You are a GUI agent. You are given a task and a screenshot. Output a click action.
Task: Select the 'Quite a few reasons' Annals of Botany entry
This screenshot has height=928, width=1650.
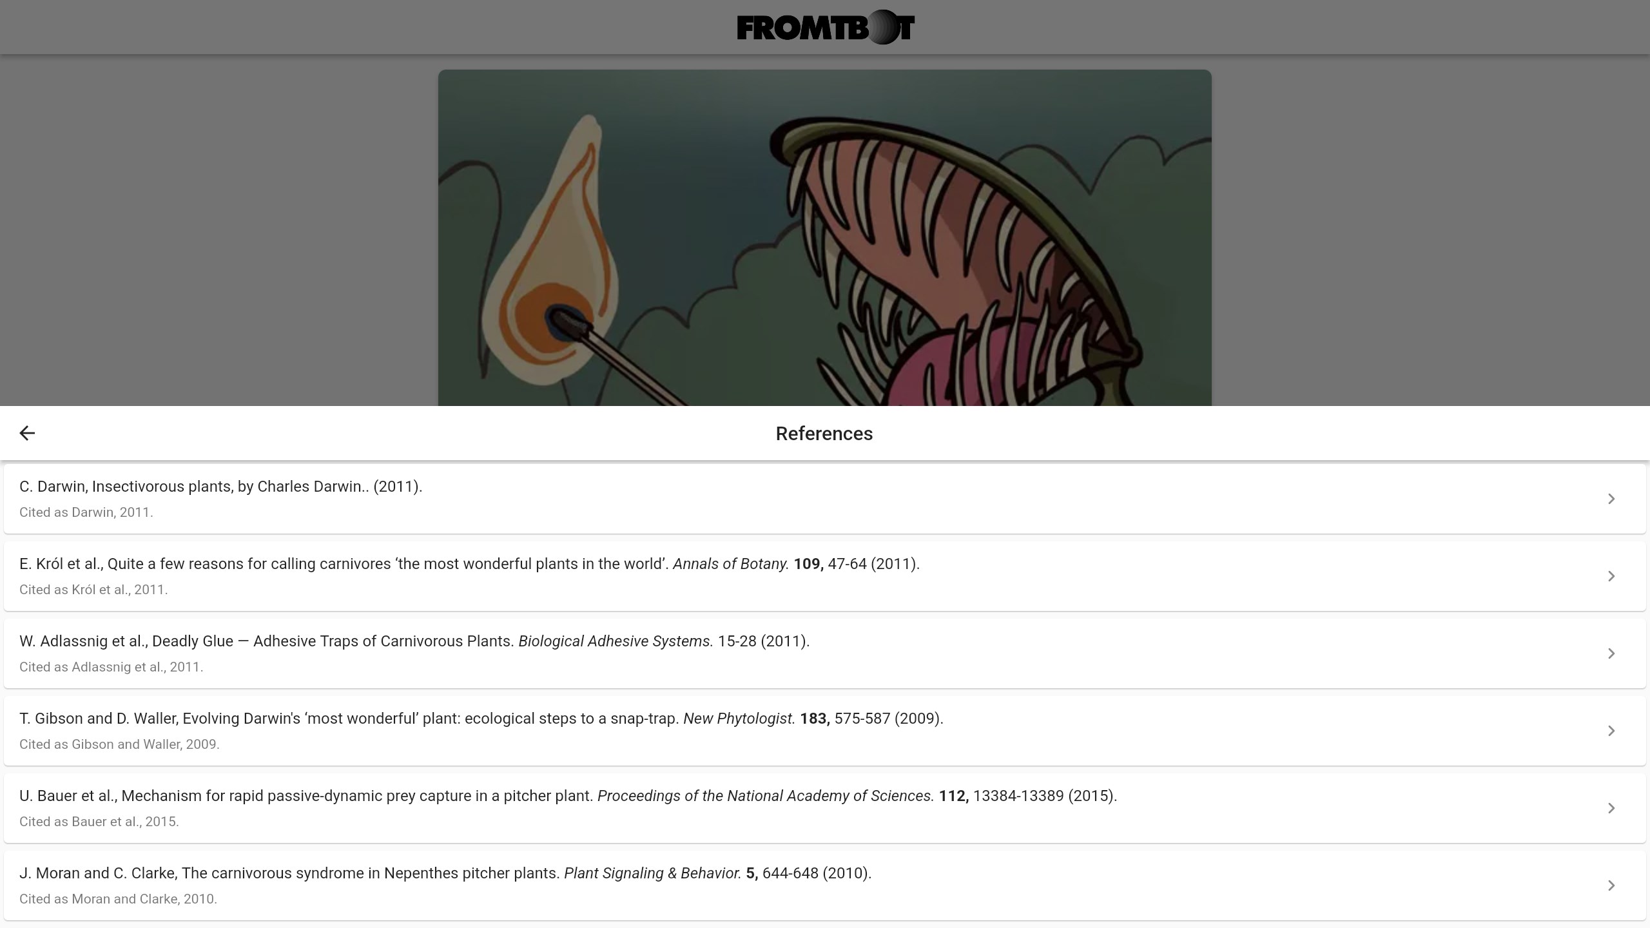pyautogui.click(x=469, y=564)
